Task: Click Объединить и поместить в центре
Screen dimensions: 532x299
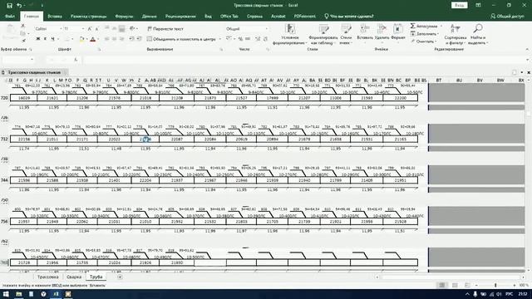Action: (181, 39)
